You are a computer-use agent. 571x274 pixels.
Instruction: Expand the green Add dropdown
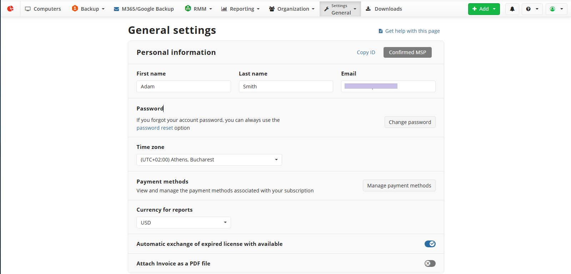point(484,9)
